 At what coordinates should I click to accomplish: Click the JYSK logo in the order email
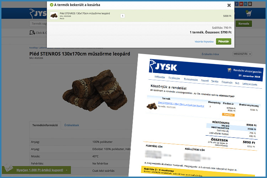(163, 66)
